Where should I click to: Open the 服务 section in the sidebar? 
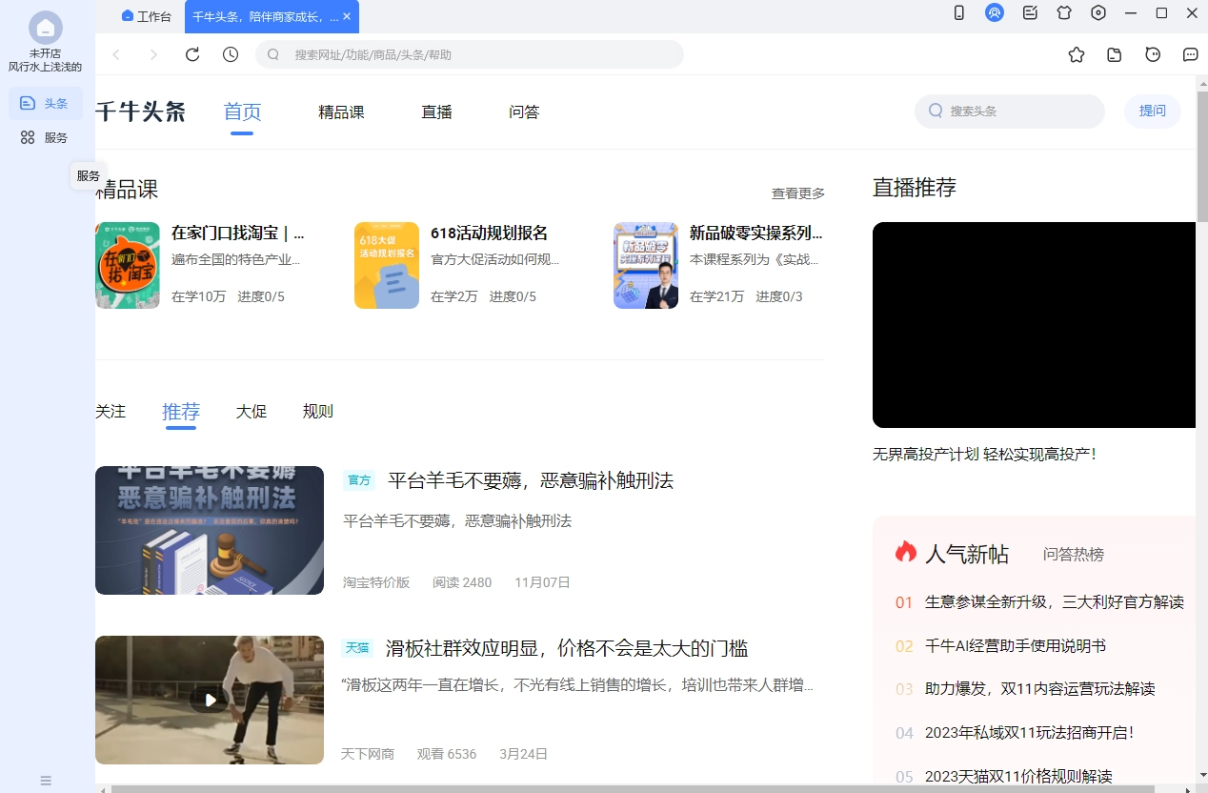coord(45,136)
